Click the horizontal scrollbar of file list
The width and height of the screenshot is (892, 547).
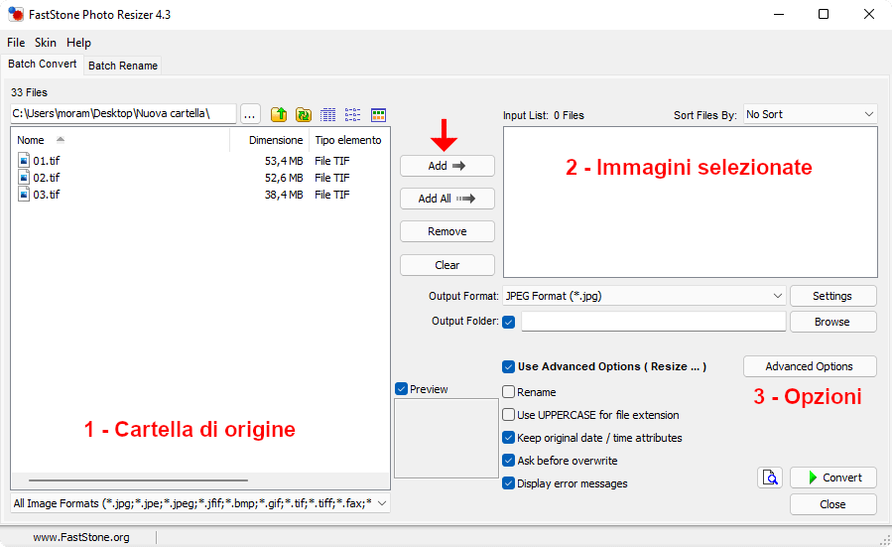138,480
